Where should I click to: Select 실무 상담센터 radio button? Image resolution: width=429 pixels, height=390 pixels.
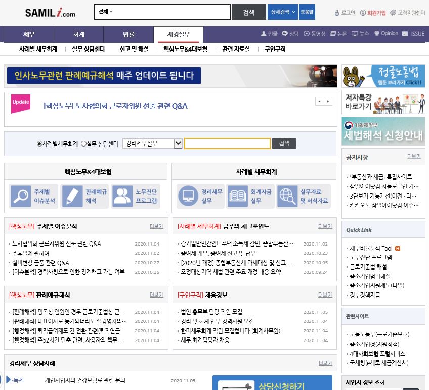coord(83,144)
